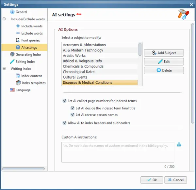
Task: Click the Index content icon
Action: 18,76
